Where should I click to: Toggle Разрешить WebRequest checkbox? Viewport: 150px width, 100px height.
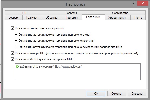(x=12, y=59)
